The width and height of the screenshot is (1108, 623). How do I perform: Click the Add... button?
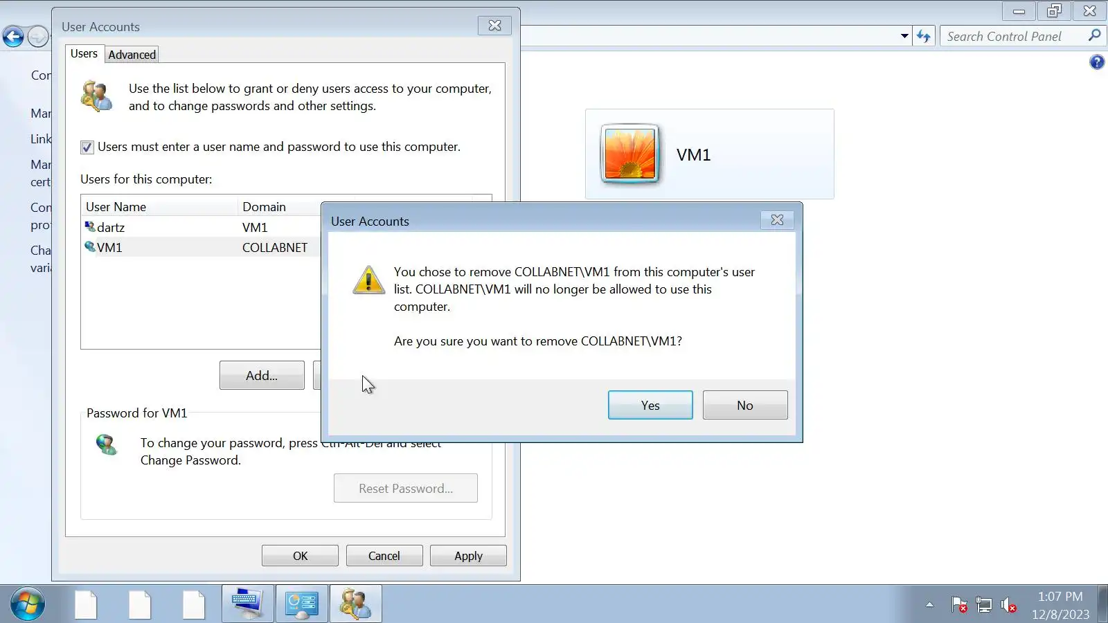click(x=262, y=375)
